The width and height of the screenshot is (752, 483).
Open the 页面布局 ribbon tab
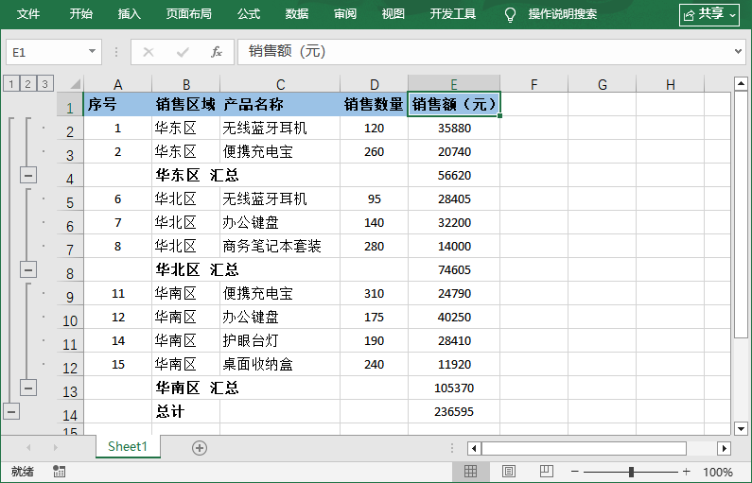189,14
